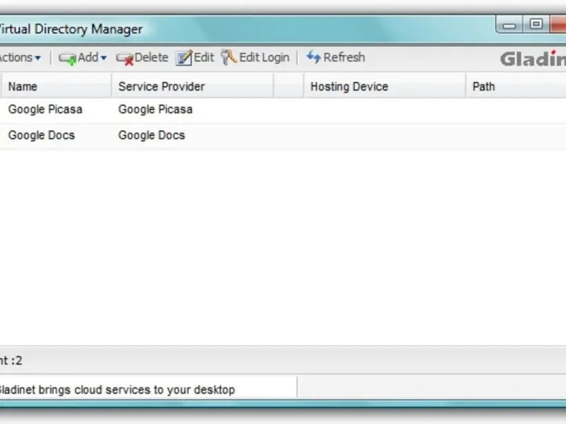The width and height of the screenshot is (566, 424).
Task: Click Google Picasa service provider cell
Action: click(x=155, y=110)
